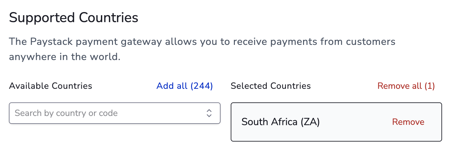Click the 'Available Countries' label

click(x=50, y=86)
